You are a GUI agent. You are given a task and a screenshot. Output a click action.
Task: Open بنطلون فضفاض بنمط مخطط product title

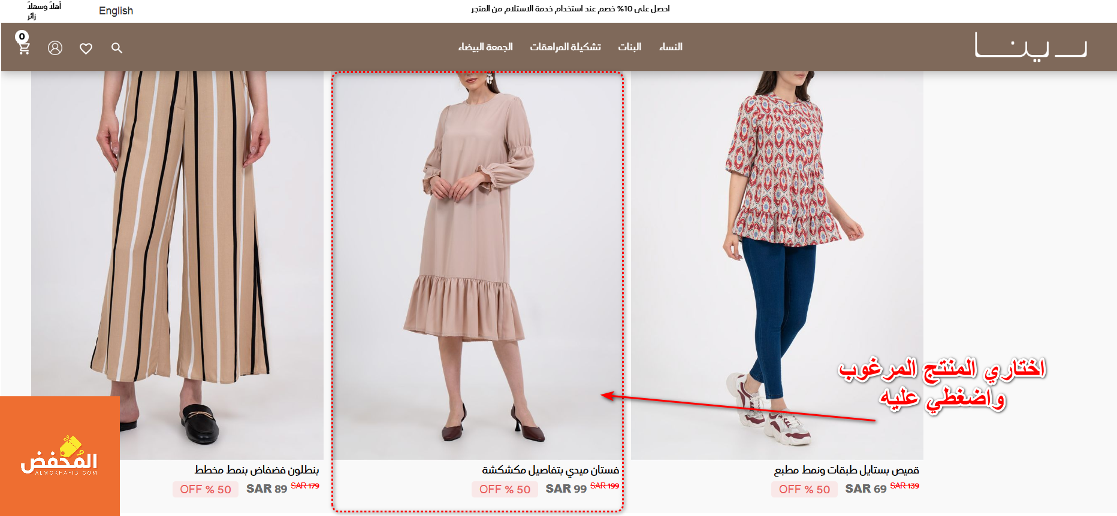(256, 470)
